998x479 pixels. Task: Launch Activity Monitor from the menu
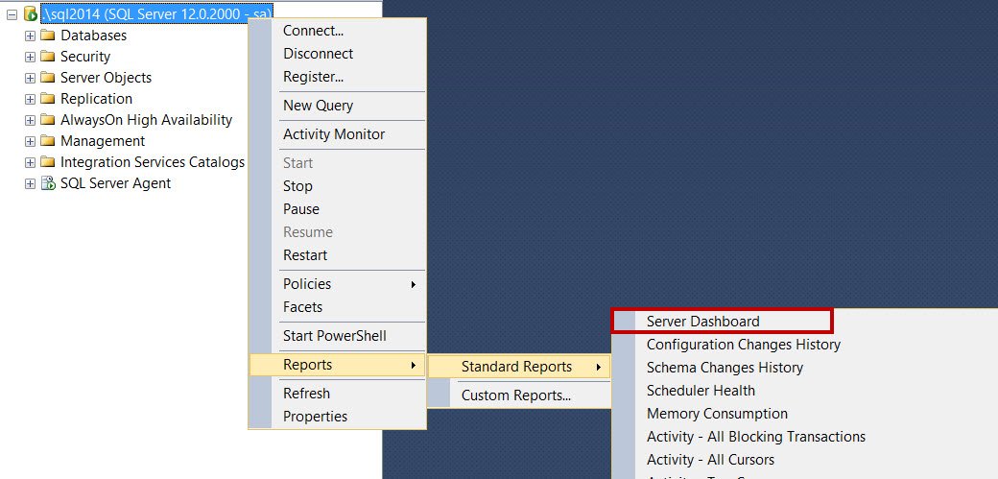[338, 134]
